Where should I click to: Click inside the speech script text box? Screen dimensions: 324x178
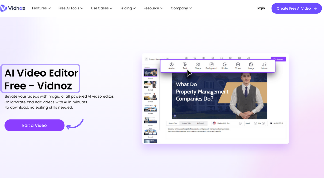(x=226, y=133)
